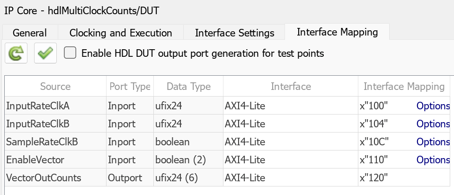
Task: Click the Interface Mapping column header
Action: (x=404, y=87)
